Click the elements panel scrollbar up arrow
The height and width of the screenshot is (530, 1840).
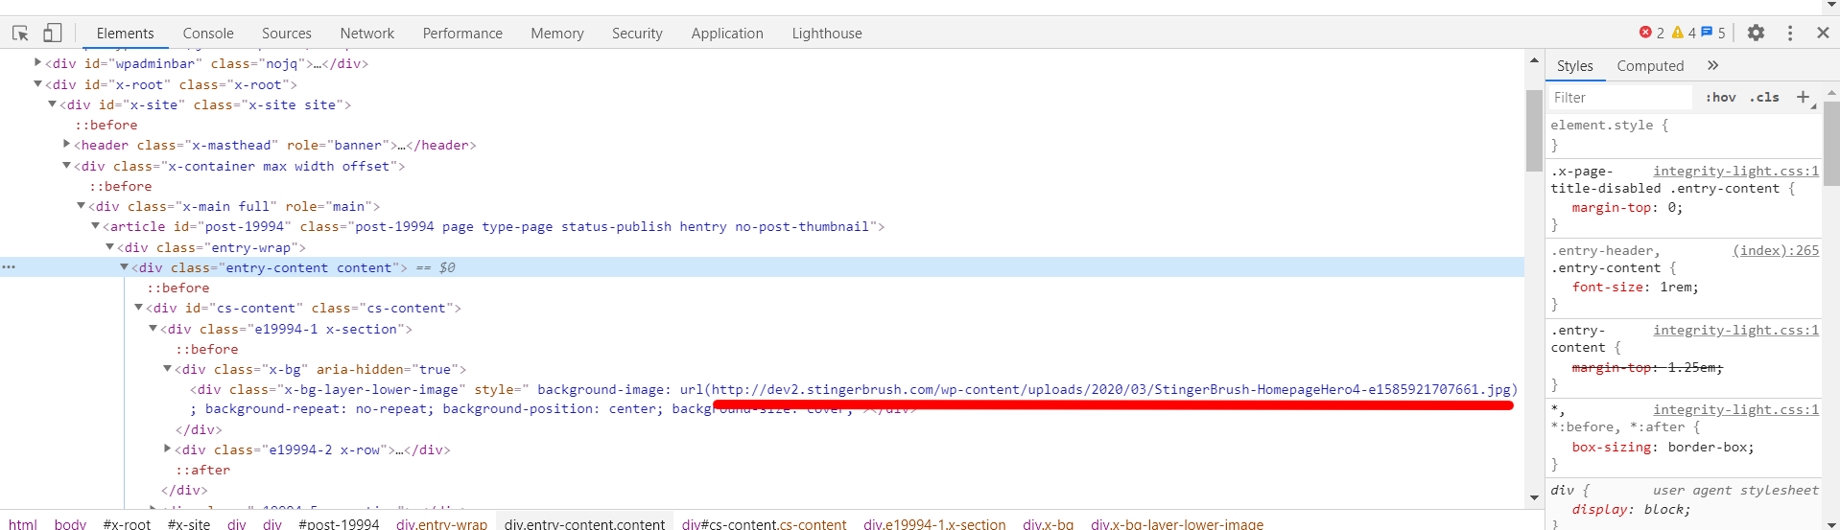(1534, 60)
